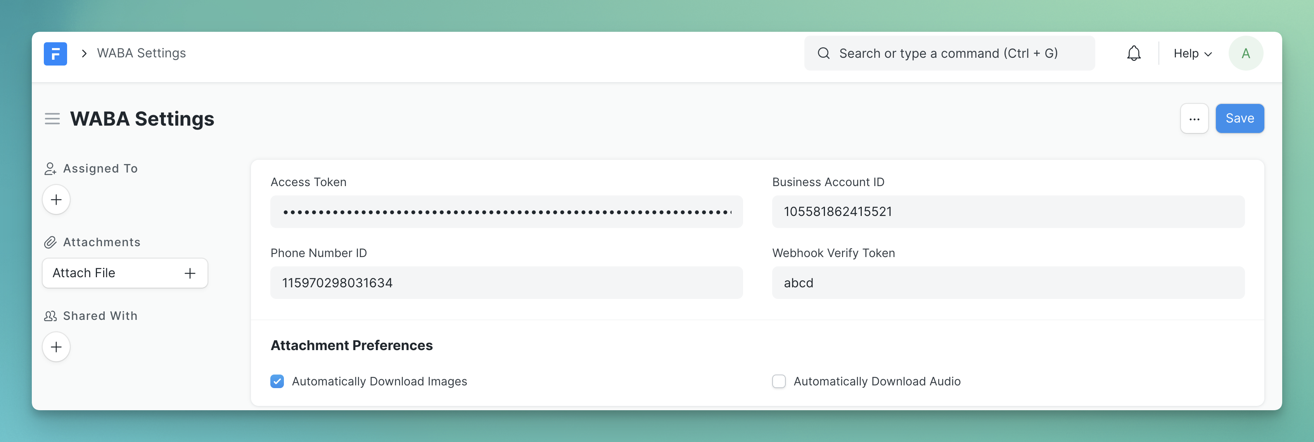The height and width of the screenshot is (442, 1314).
Task: Click the Assigned To plus button
Action: (56, 199)
